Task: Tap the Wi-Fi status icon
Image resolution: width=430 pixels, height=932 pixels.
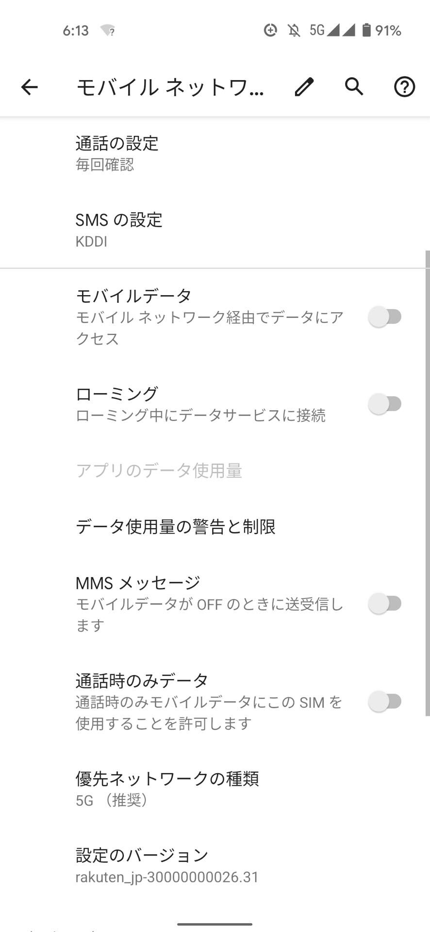Action: tap(107, 31)
